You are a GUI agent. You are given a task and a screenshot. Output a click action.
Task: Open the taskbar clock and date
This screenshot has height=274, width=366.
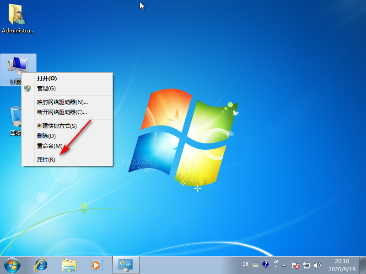(342, 265)
